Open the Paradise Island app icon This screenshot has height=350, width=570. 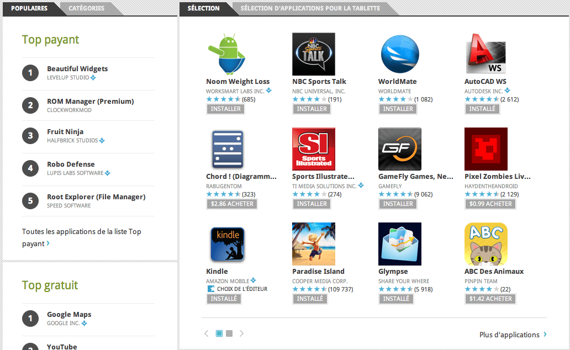click(314, 244)
